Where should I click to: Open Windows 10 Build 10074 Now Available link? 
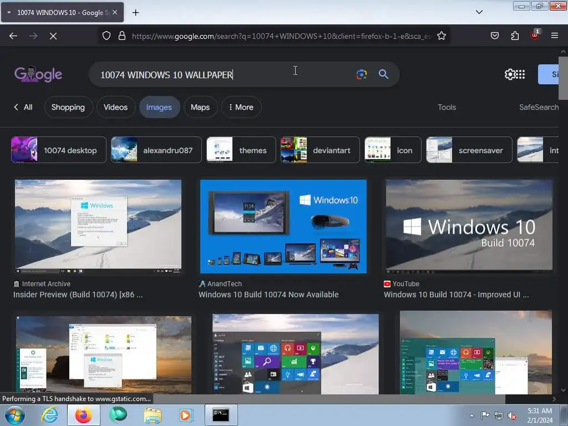pos(268,295)
